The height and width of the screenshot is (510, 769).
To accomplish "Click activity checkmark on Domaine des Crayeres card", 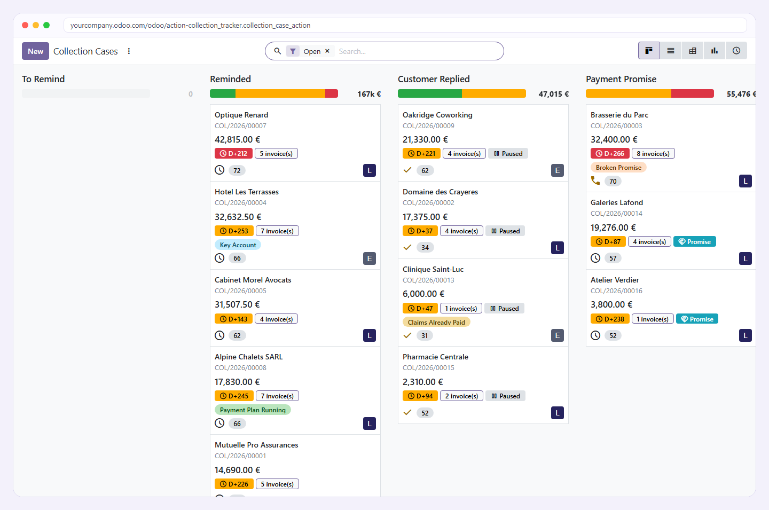I will pyautogui.click(x=407, y=247).
